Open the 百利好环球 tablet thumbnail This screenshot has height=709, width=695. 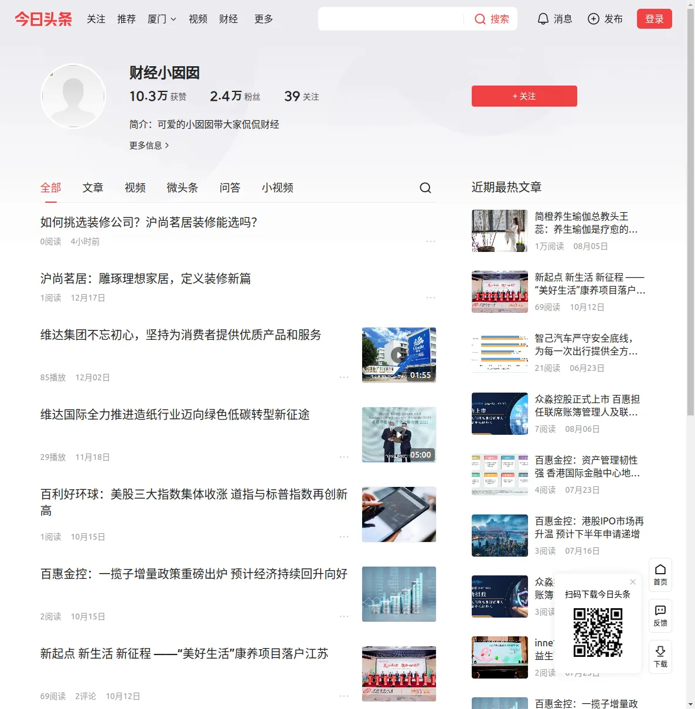point(399,514)
